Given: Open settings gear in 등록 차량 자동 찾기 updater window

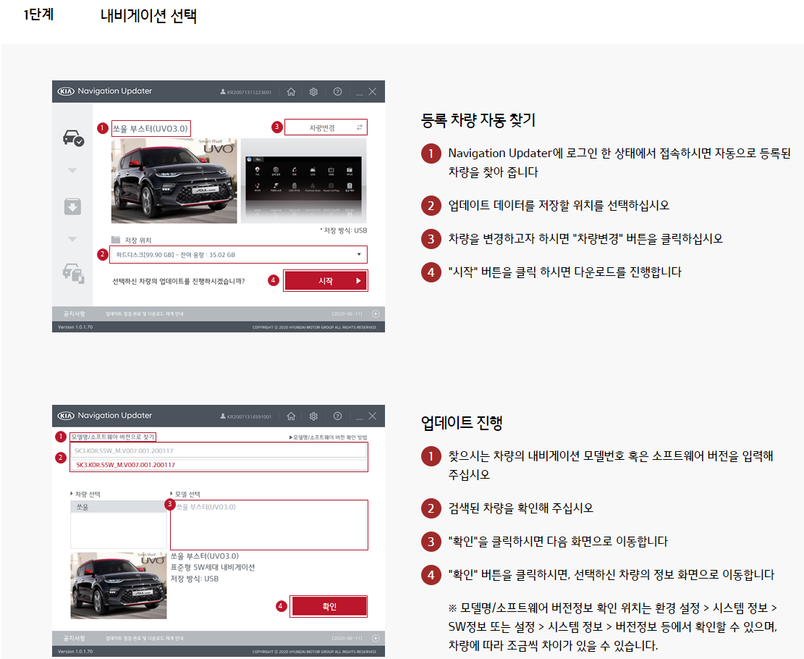Looking at the screenshot, I should coord(313,91).
